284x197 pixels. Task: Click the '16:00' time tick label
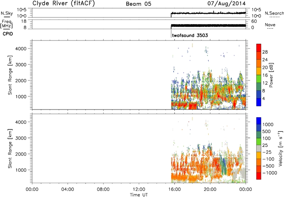(174, 190)
